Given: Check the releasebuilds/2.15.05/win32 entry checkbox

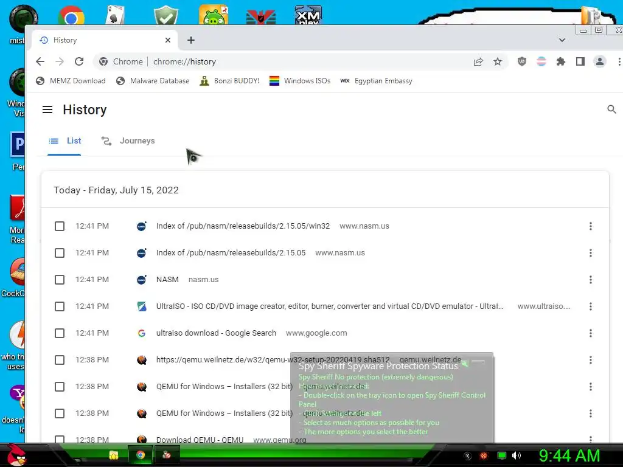Looking at the screenshot, I should [x=60, y=226].
